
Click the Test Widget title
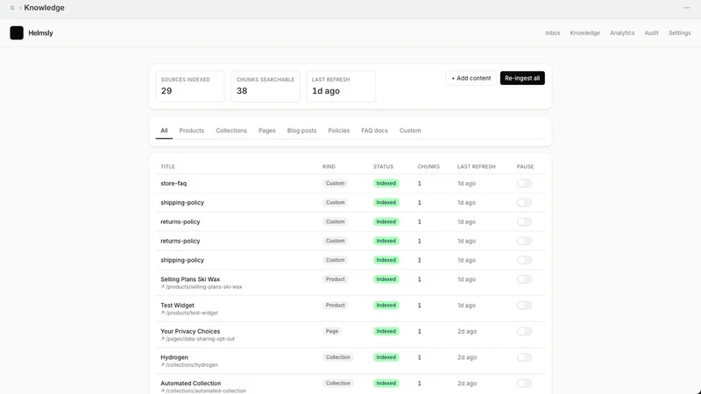pos(177,305)
